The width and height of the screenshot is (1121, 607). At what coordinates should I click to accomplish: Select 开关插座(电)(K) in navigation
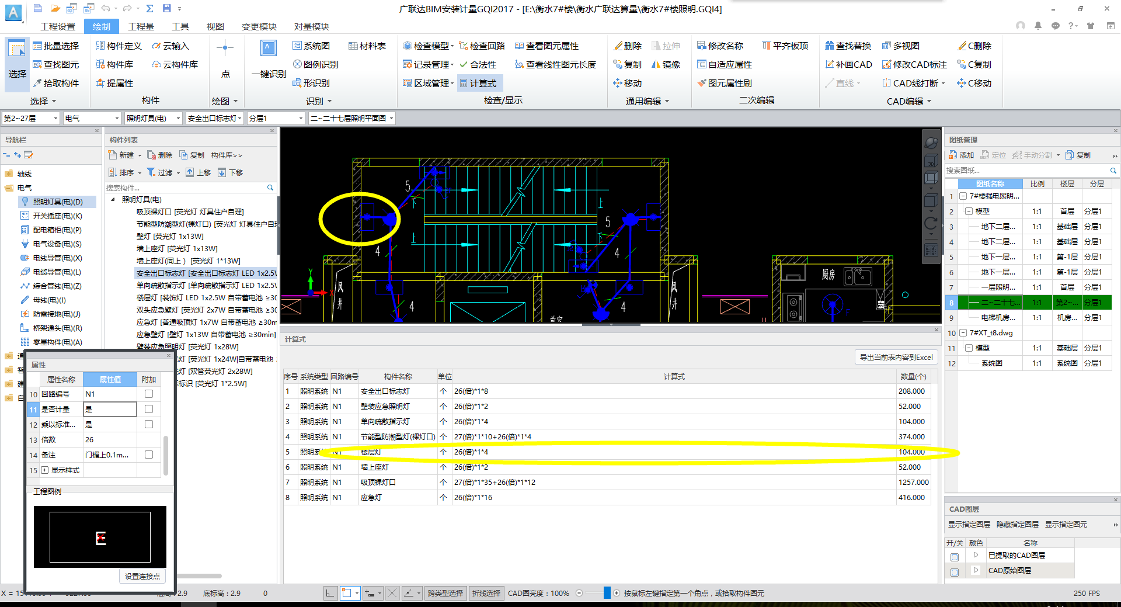point(57,216)
